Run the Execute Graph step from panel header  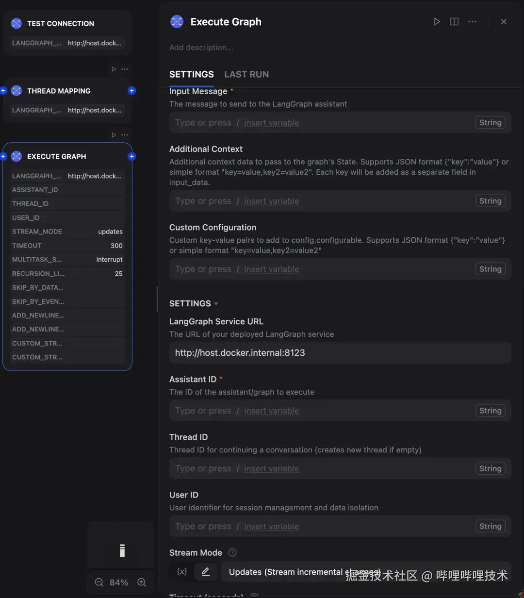(437, 21)
